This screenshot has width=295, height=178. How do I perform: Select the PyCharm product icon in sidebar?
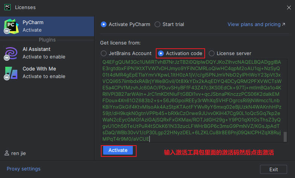[x=11, y=26]
